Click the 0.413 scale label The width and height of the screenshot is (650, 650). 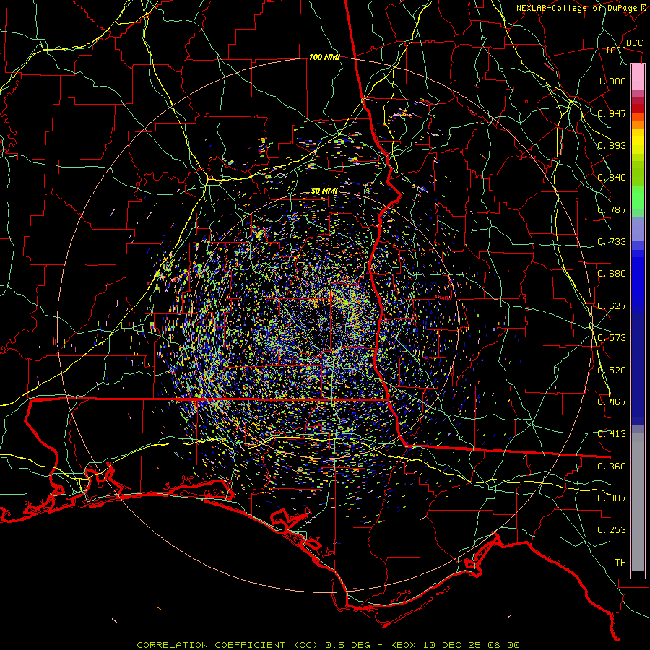(612, 434)
